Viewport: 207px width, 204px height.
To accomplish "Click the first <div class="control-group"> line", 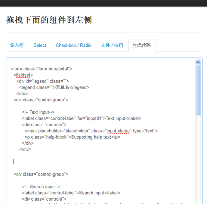I will (41, 100).
